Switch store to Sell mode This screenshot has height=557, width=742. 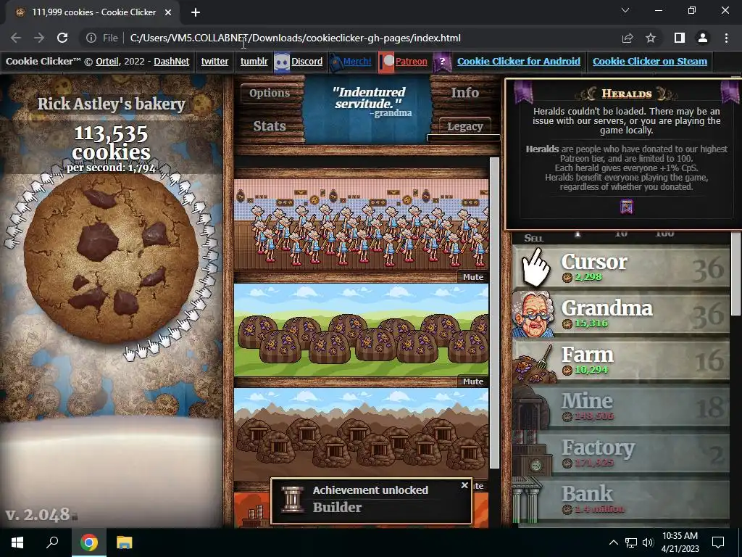tap(534, 238)
